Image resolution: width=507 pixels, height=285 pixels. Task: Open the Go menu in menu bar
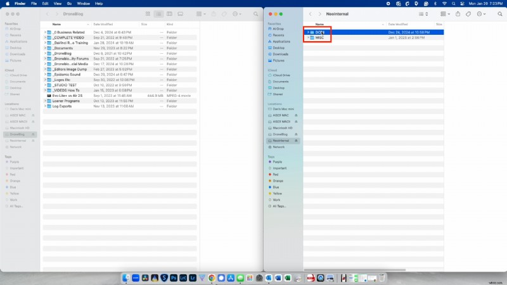(x=65, y=3)
